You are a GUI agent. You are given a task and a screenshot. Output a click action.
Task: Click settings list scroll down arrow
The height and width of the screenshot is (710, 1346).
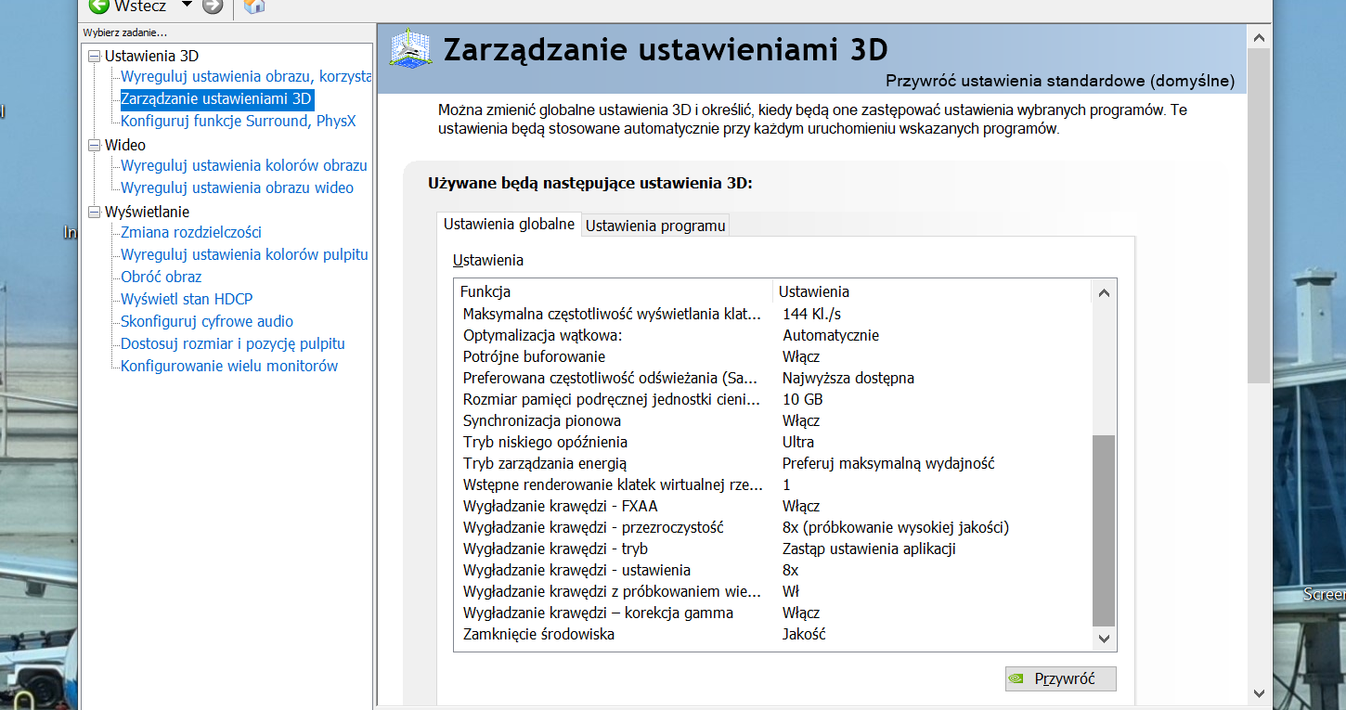point(1104,638)
